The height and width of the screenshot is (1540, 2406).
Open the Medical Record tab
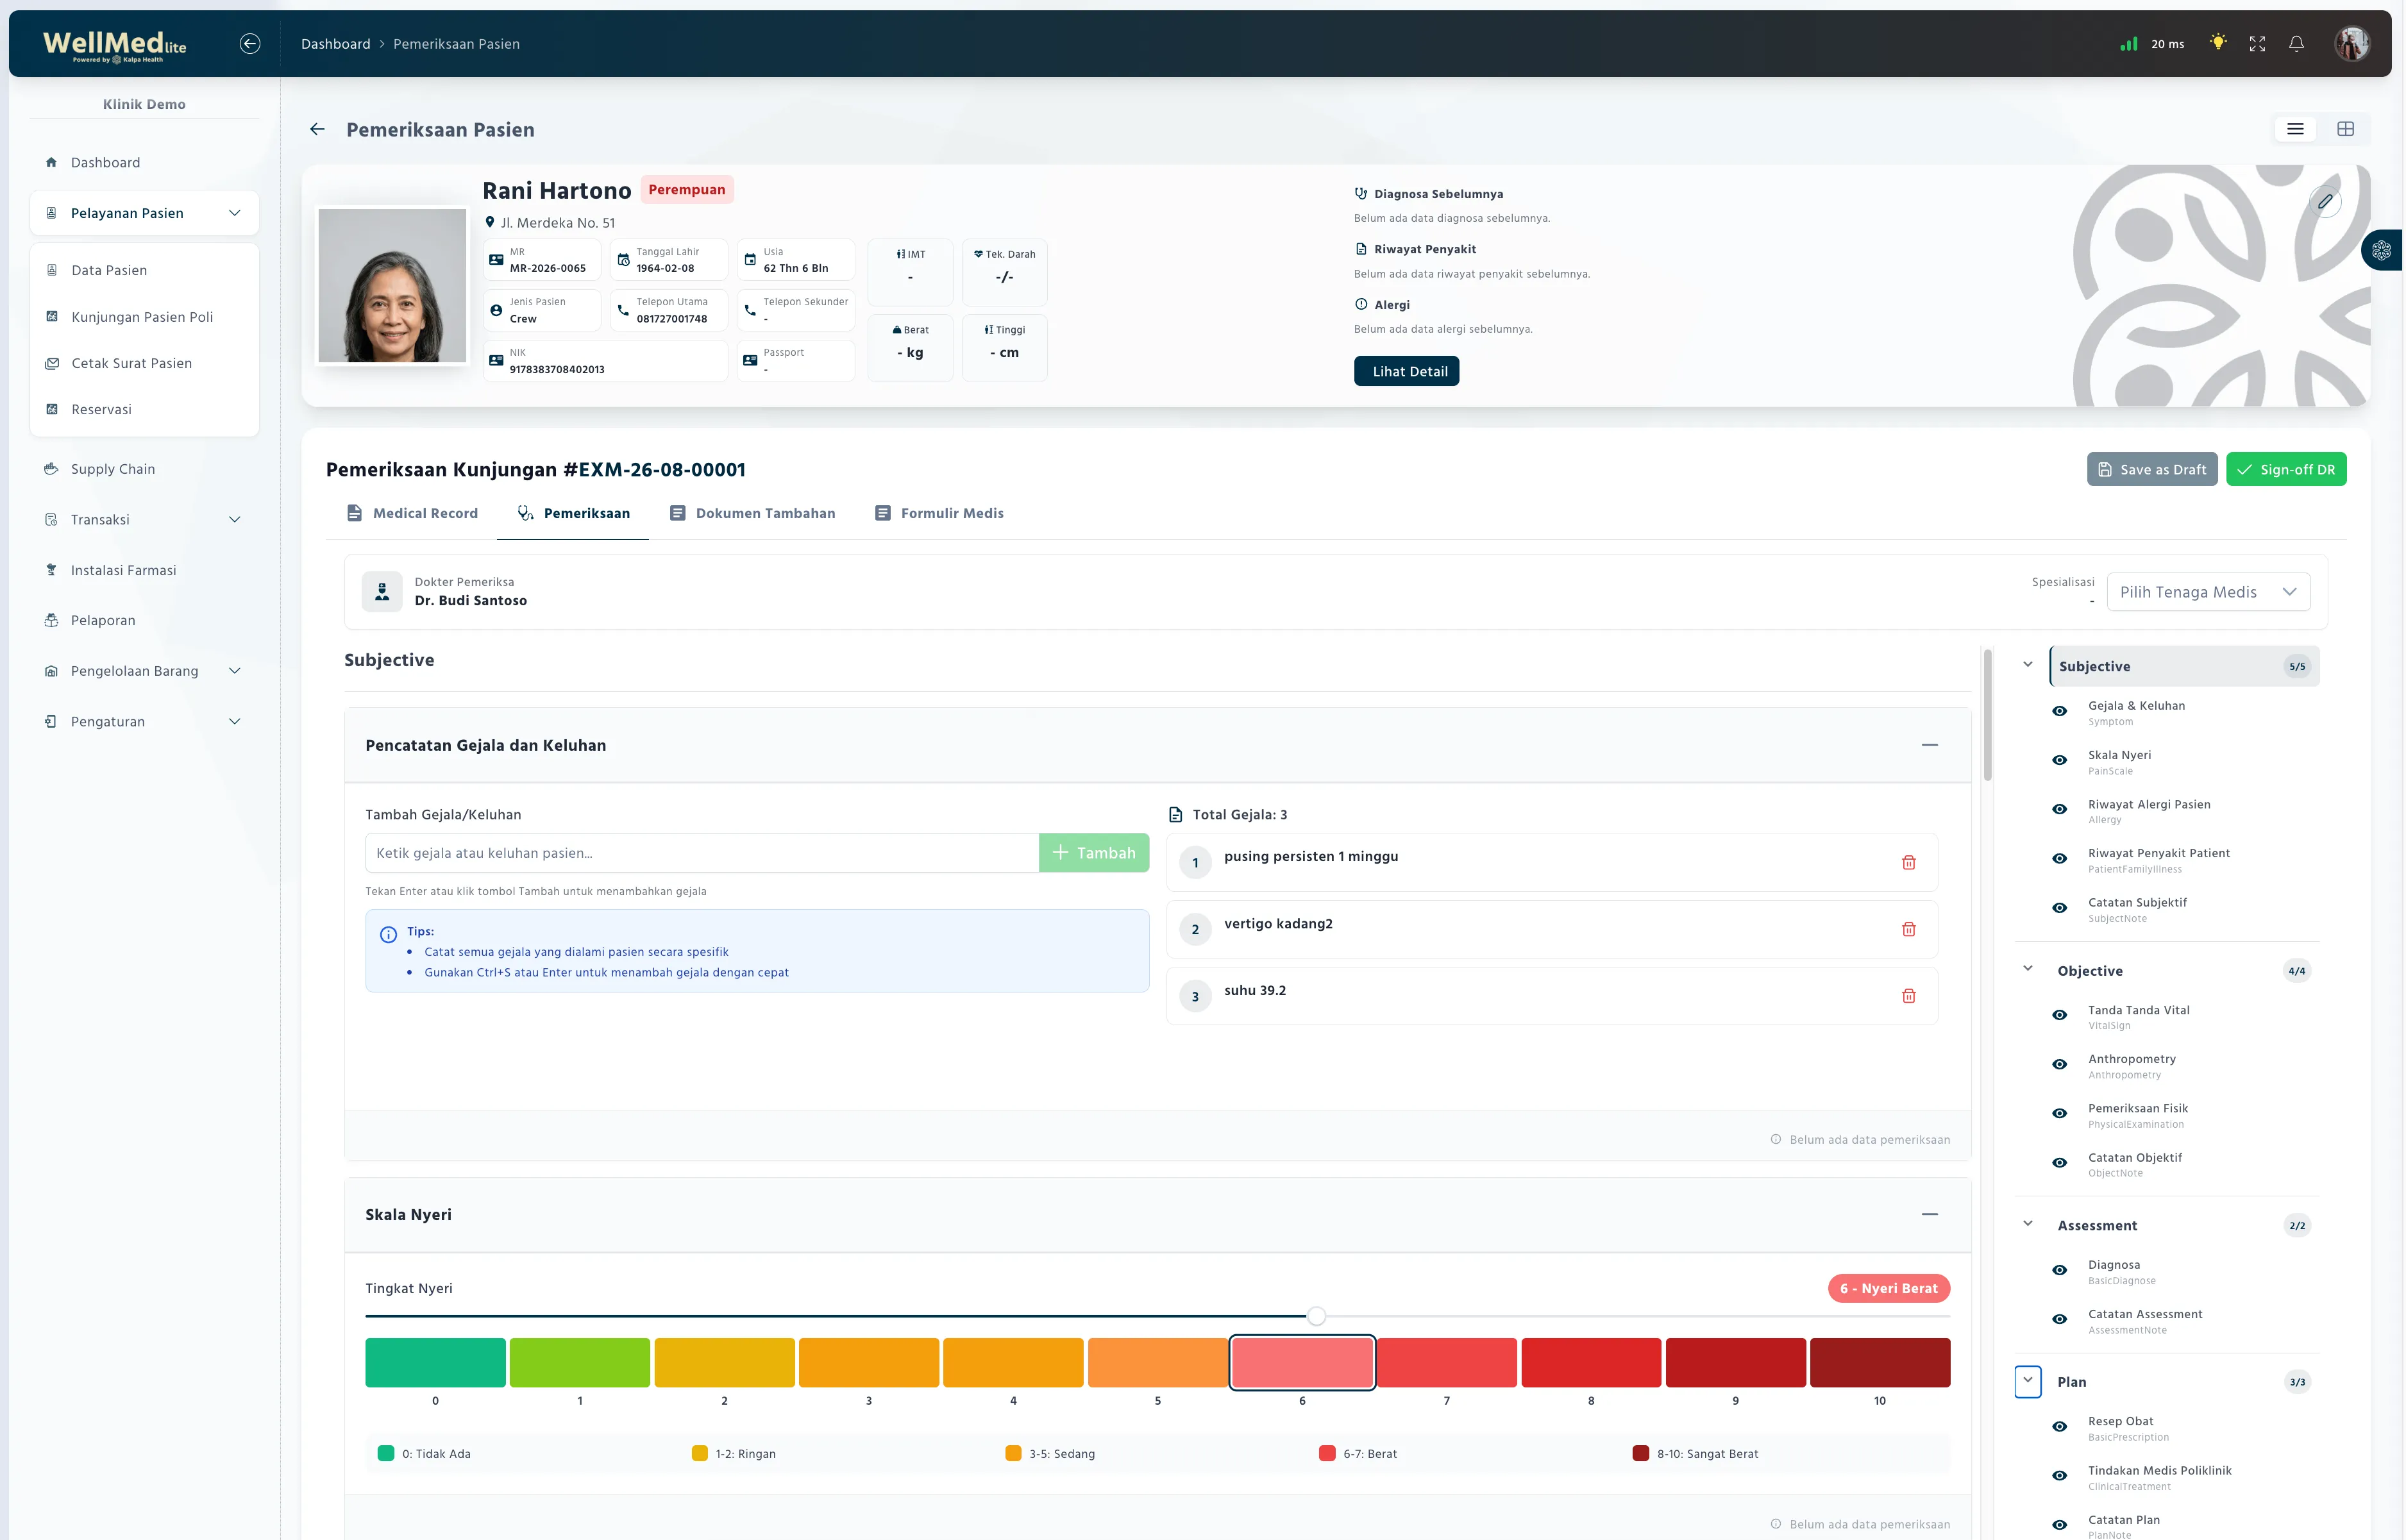pyautogui.click(x=412, y=513)
